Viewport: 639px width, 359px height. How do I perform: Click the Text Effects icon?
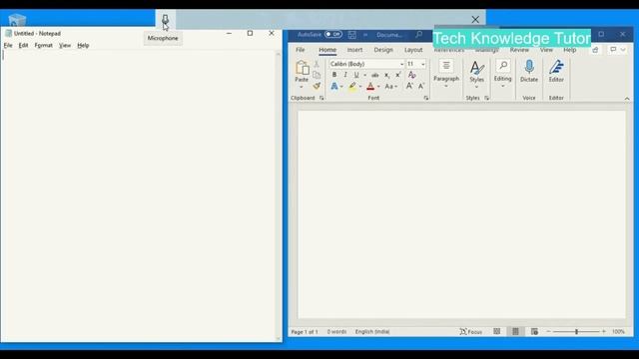[334, 87]
